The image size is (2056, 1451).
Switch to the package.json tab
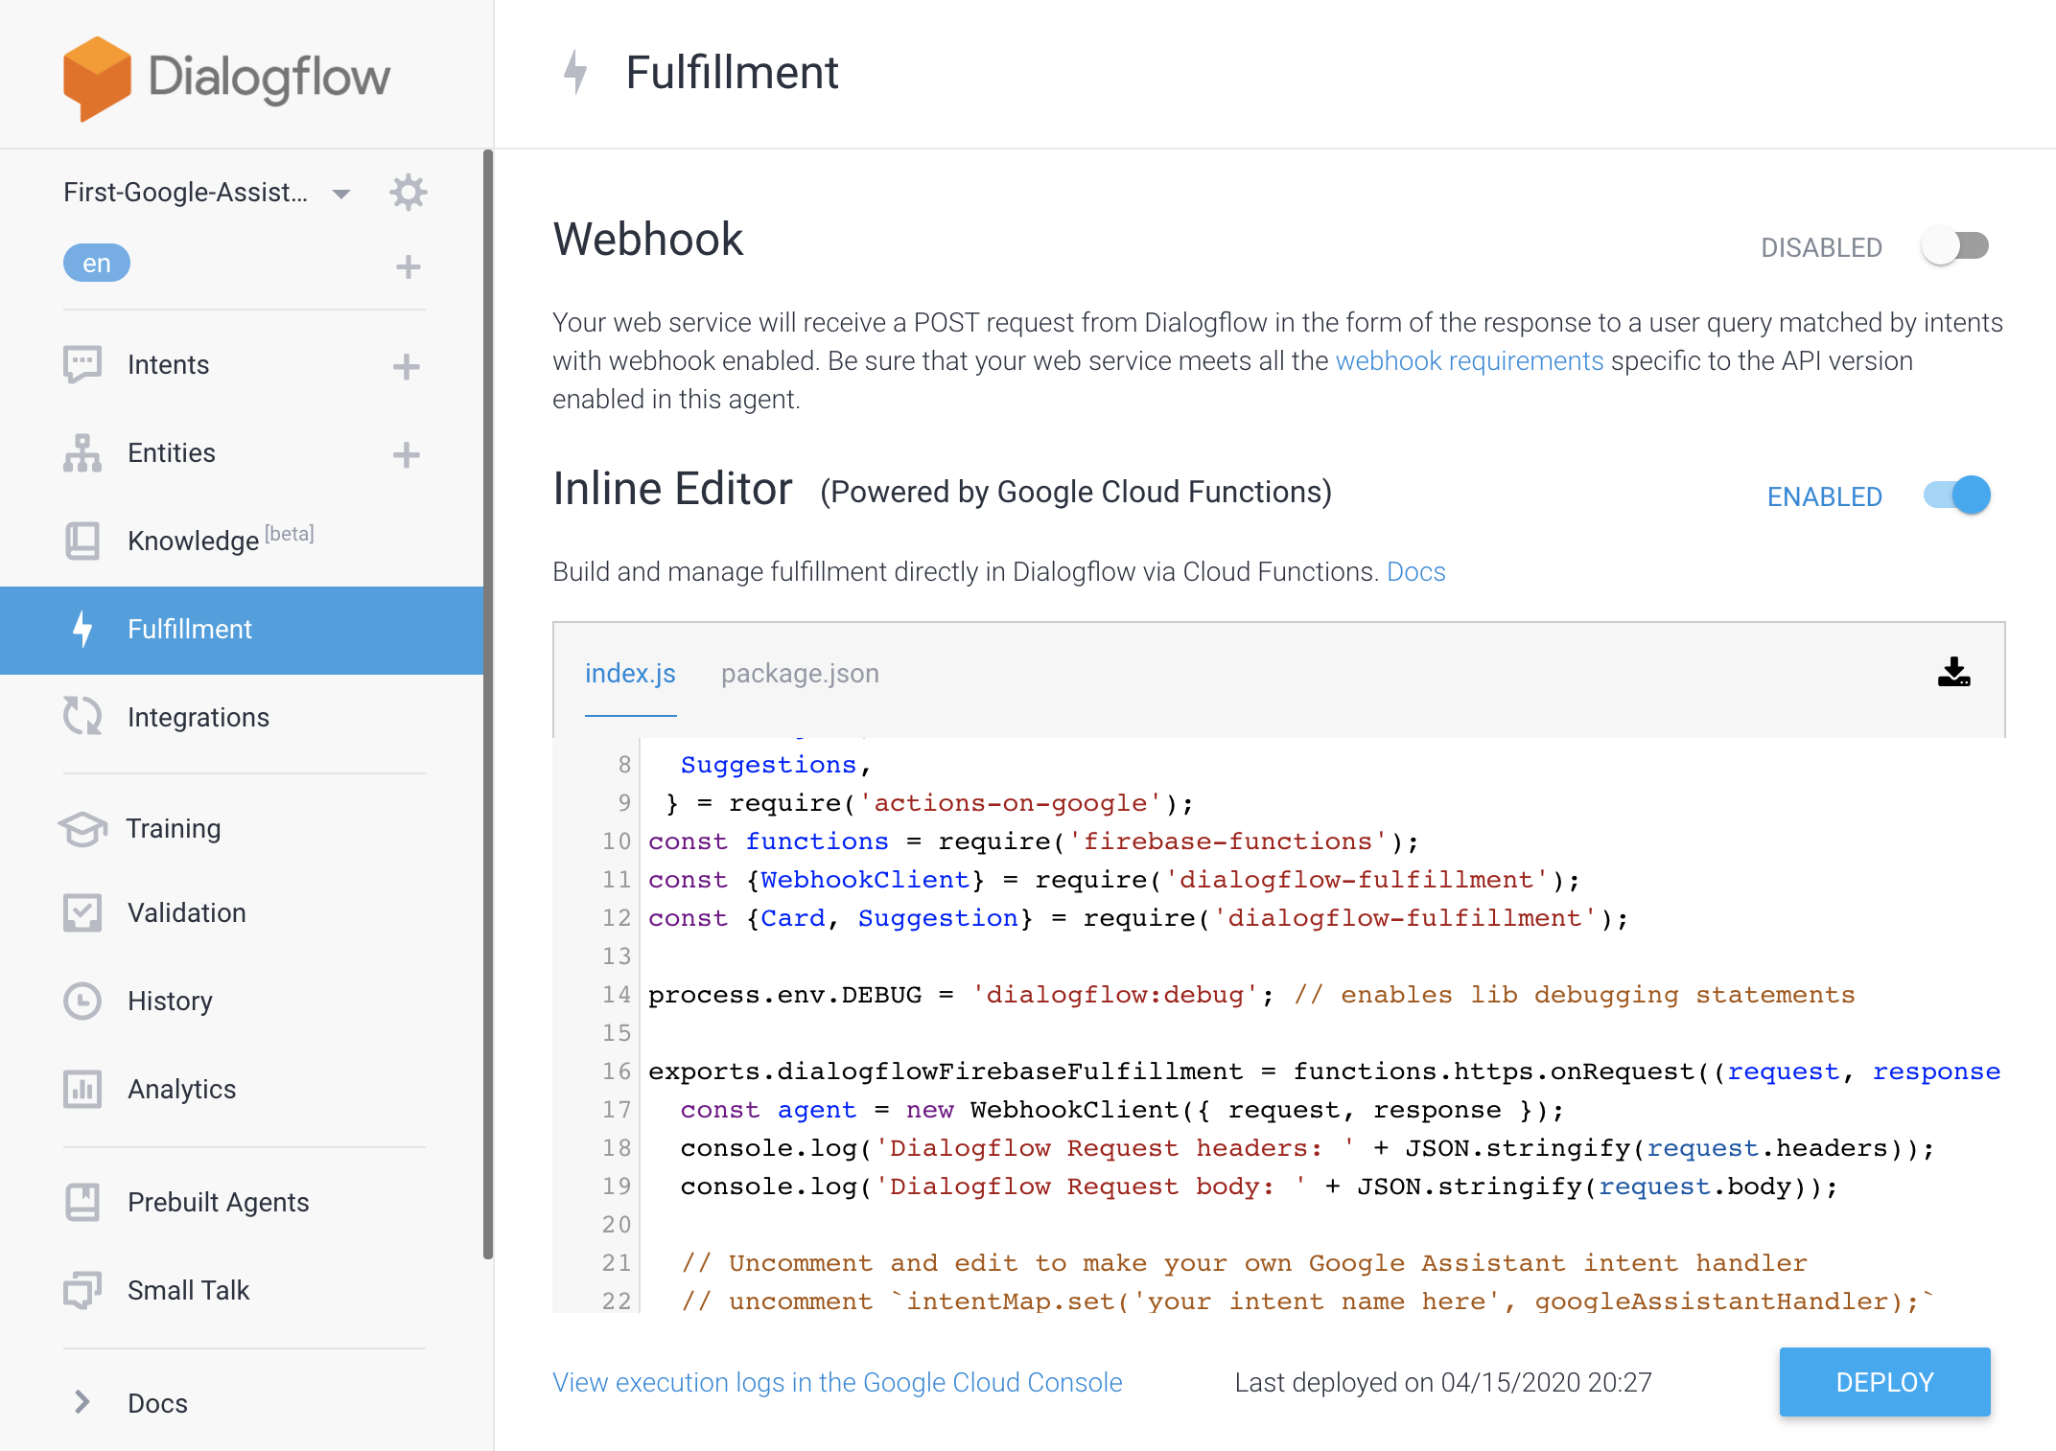pos(800,674)
